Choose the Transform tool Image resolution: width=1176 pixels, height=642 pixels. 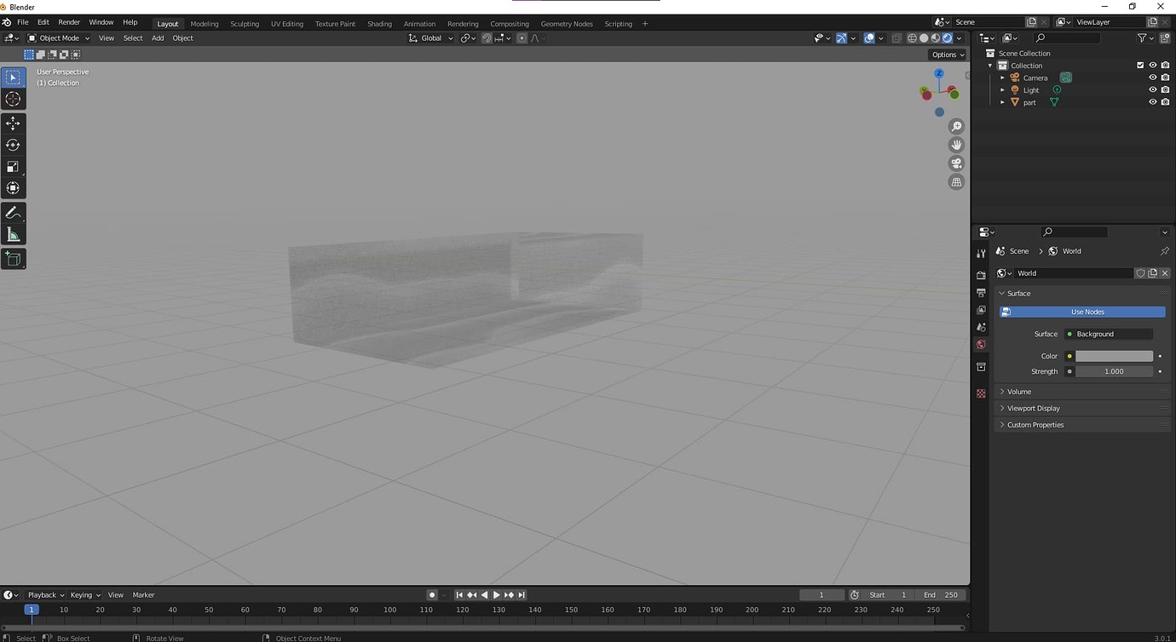[x=13, y=188]
